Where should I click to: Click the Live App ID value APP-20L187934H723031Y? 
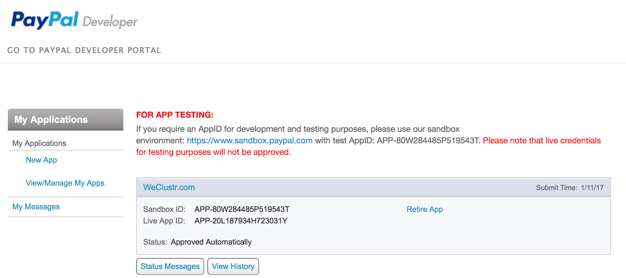(x=241, y=221)
